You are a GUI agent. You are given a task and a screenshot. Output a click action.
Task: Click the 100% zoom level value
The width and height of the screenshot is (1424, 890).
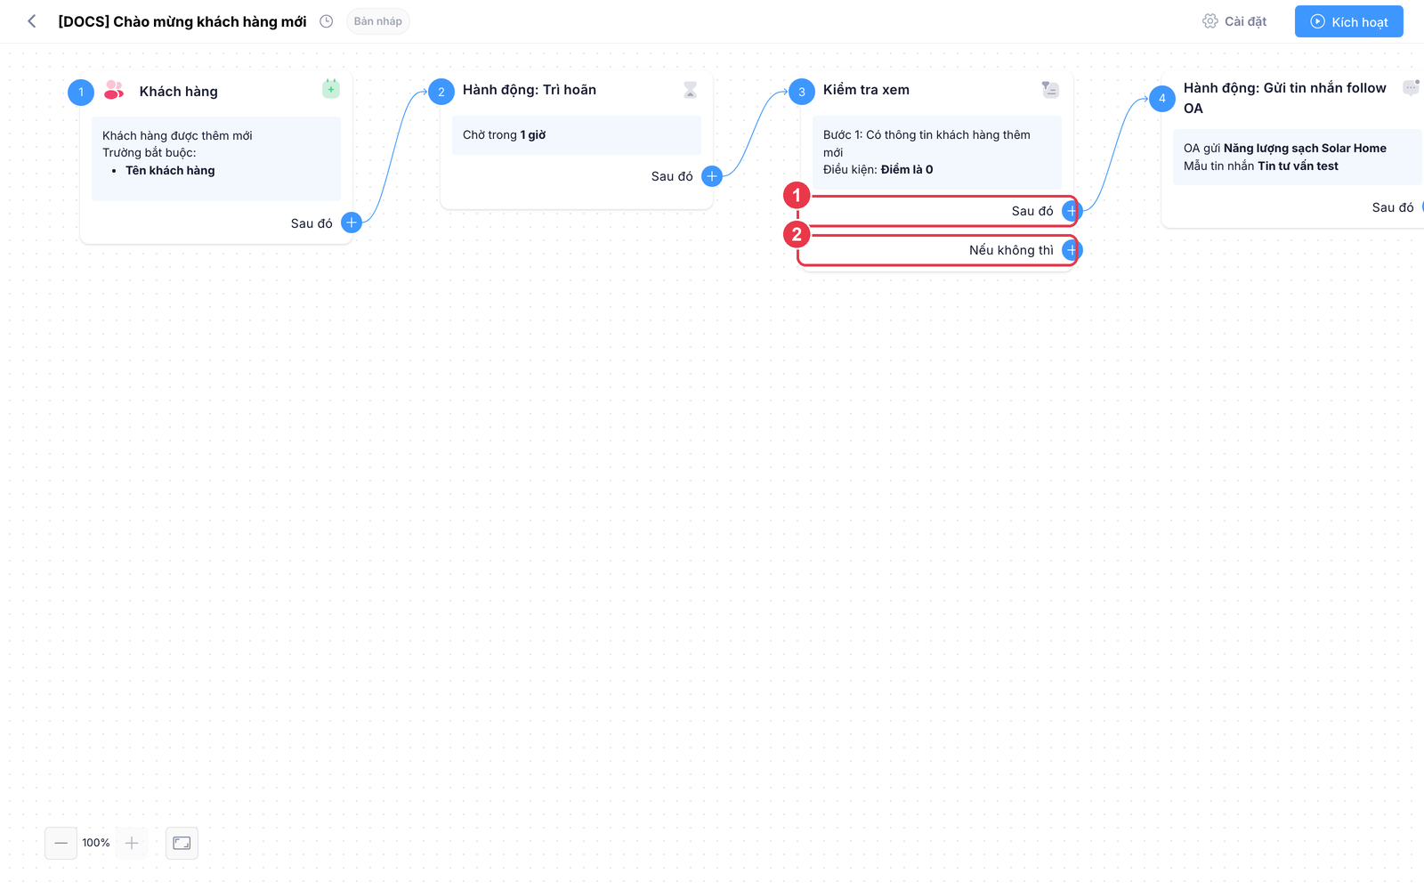click(x=96, y=843)
